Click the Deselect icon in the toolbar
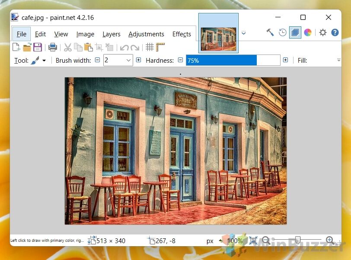 (x=109, y=47)
